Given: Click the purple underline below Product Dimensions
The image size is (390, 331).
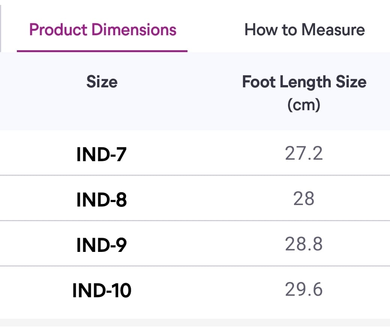Looking at the screenshot, I should 102,51.
